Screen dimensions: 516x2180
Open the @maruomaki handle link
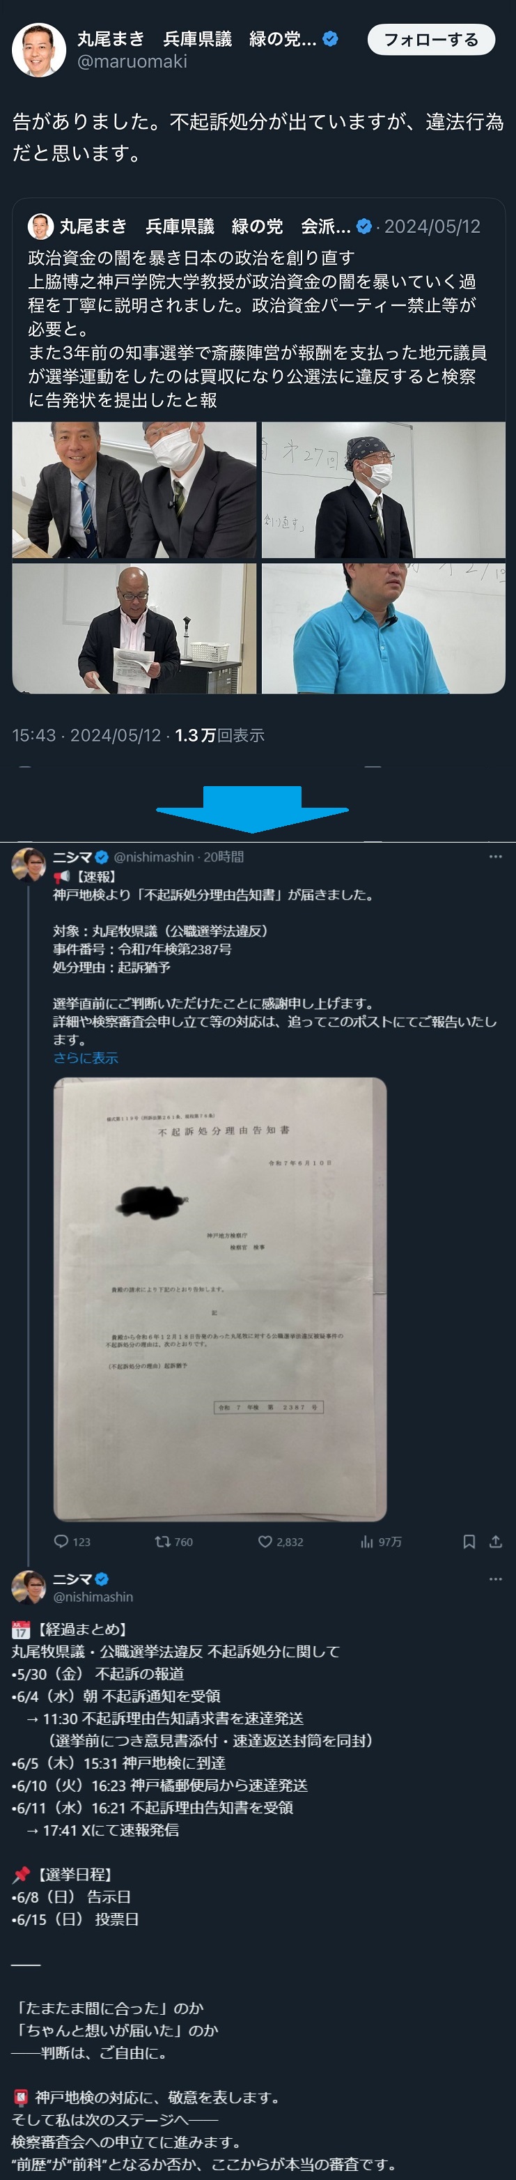point(132,62)
